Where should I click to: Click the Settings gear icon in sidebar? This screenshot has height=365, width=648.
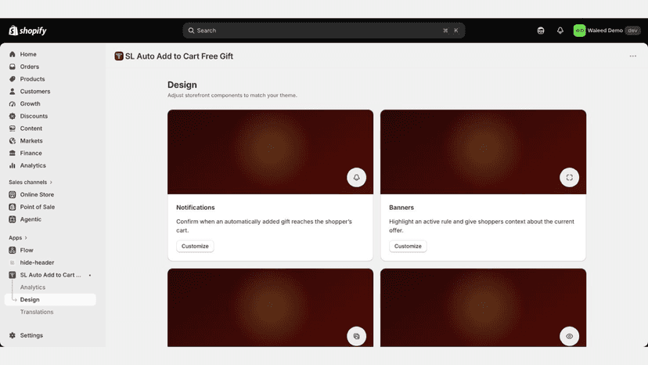(13, 335)
